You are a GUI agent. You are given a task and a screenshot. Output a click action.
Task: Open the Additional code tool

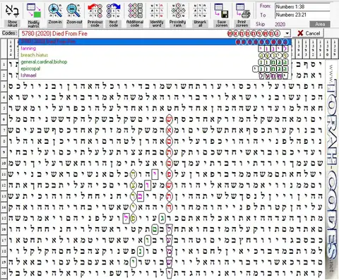[x=135, y=15]
